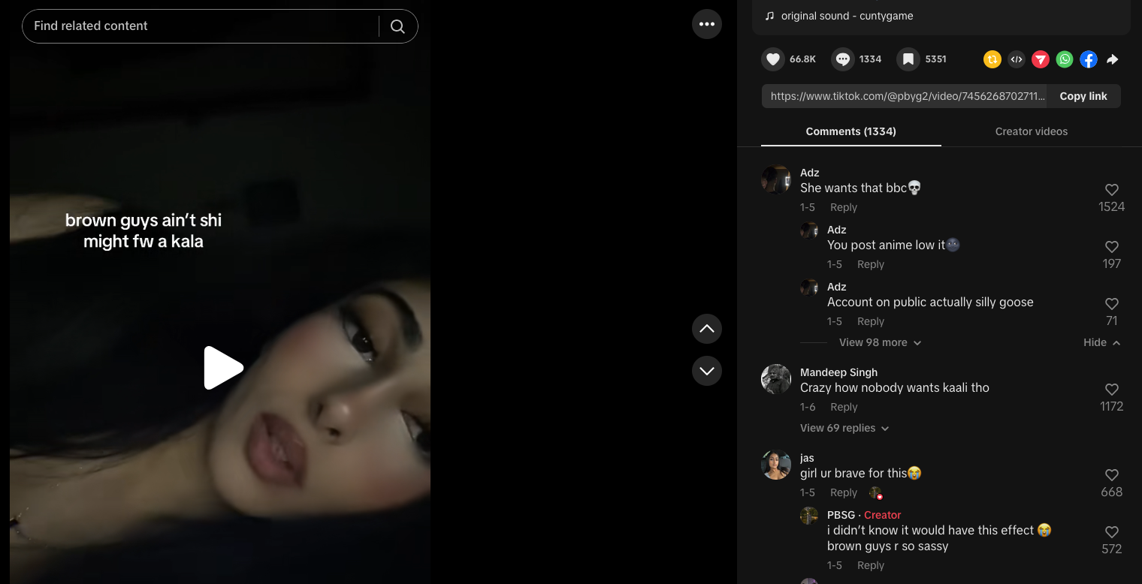Share video to Facebook

tap(1089, 59)
